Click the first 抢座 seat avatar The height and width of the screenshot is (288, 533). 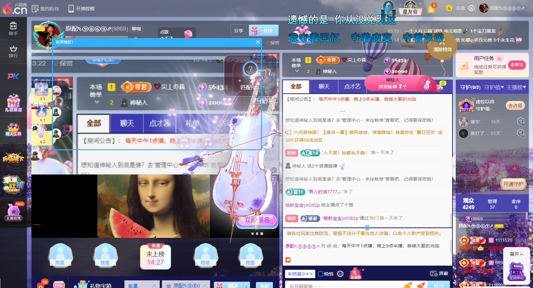coord(60,255)
